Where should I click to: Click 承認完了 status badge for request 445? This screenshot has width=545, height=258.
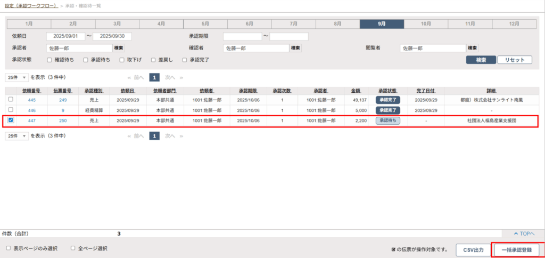coord(388,100)
